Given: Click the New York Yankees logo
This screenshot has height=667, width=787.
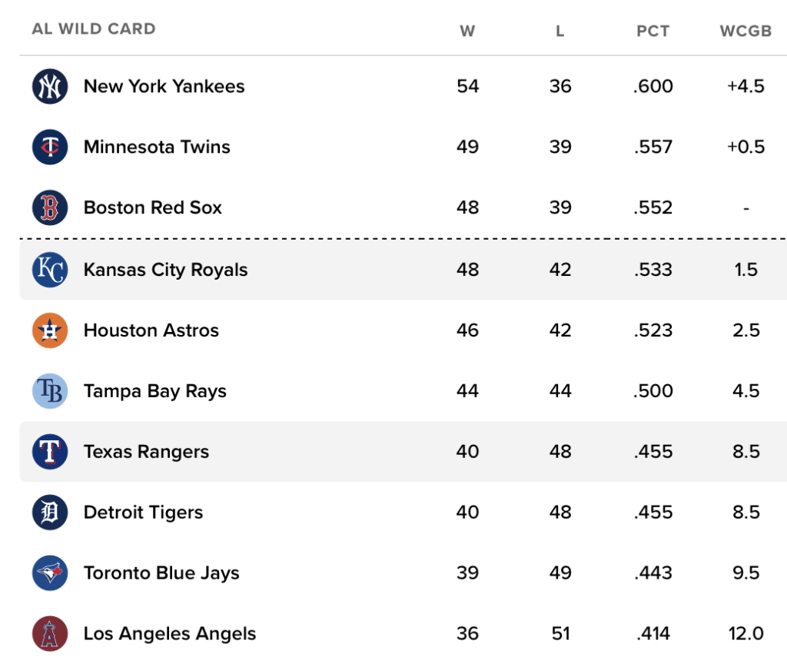Looking at the screenshot, I should pos(50,86).
